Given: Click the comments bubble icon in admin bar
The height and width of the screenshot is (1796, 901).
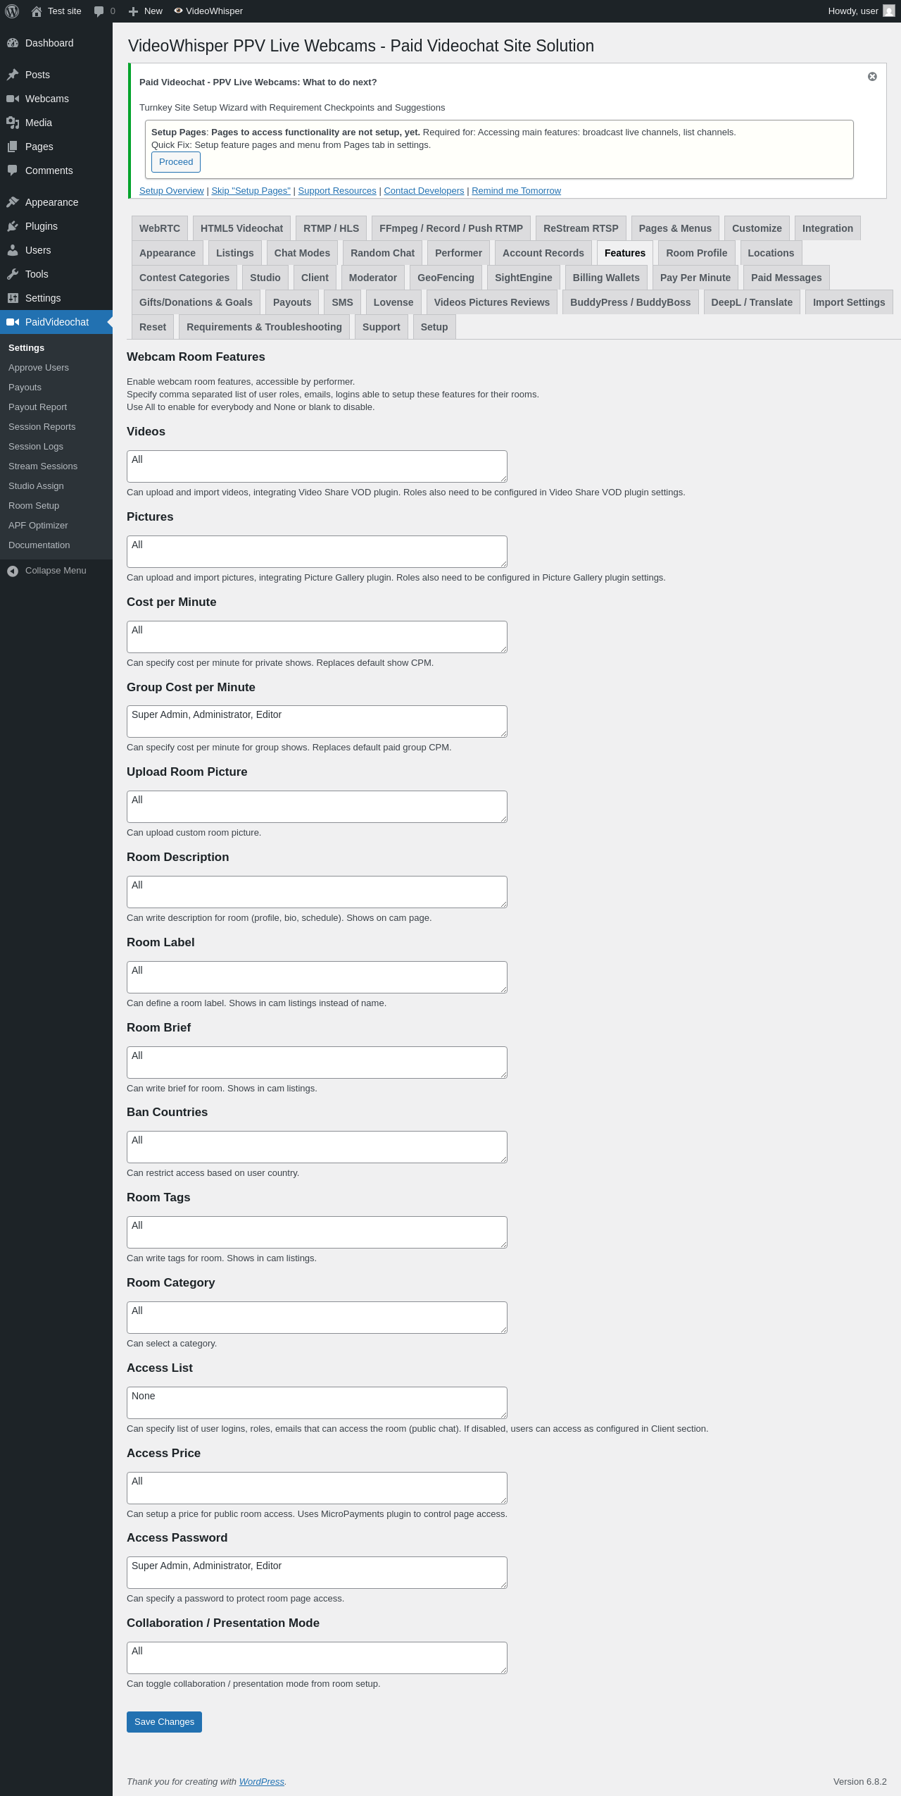Looking at the screenshot, I should coord(99,11).
